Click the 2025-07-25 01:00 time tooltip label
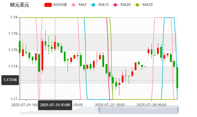197x117 pixels. (x=55, y=105)
